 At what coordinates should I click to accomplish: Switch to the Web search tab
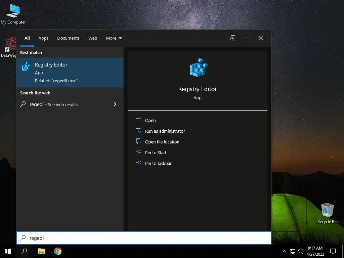pyautogui.click(x=93, y=38)
